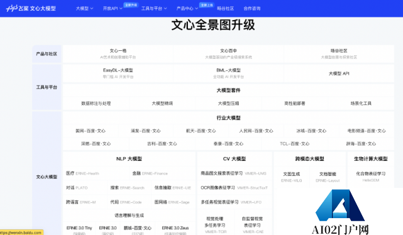Select the 冰城-百度·文心 model
The image size is (403, 235).
click(311, 131)
